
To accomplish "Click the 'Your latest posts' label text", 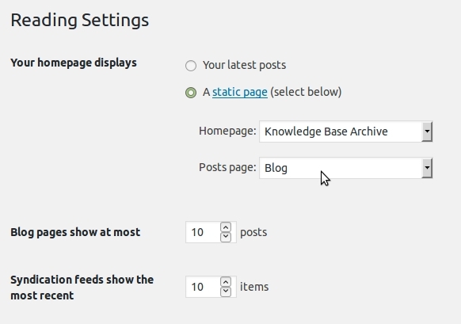I will [244, 65].
